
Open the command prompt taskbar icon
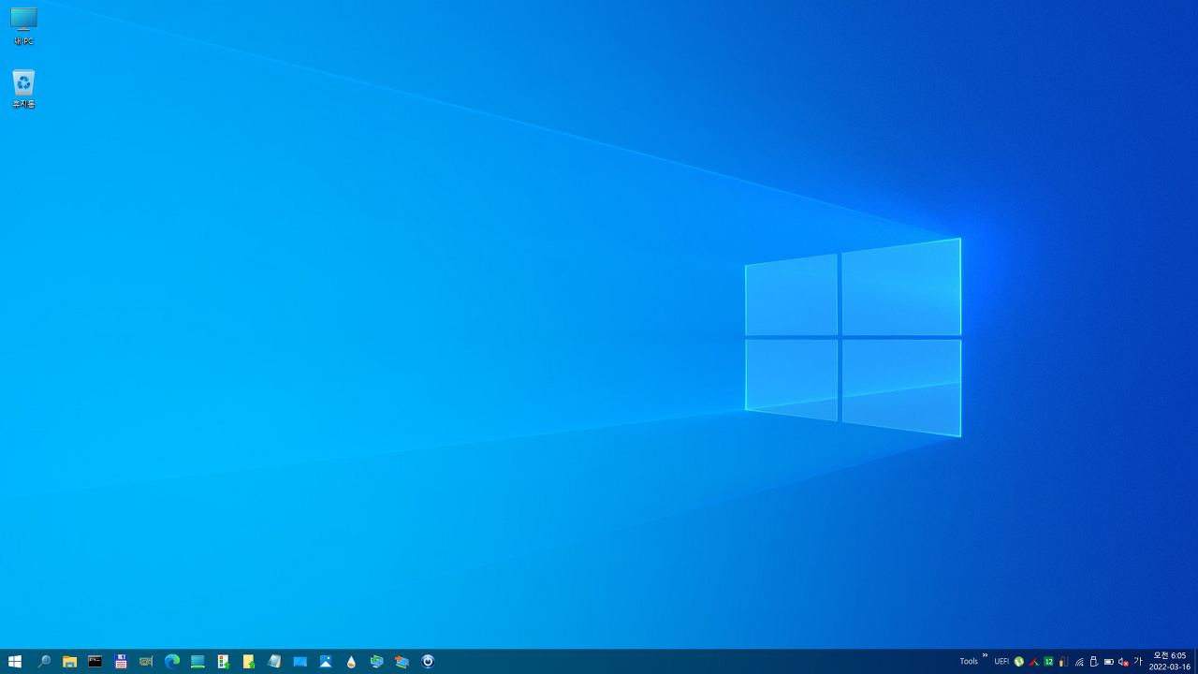(x=95, y=661)
